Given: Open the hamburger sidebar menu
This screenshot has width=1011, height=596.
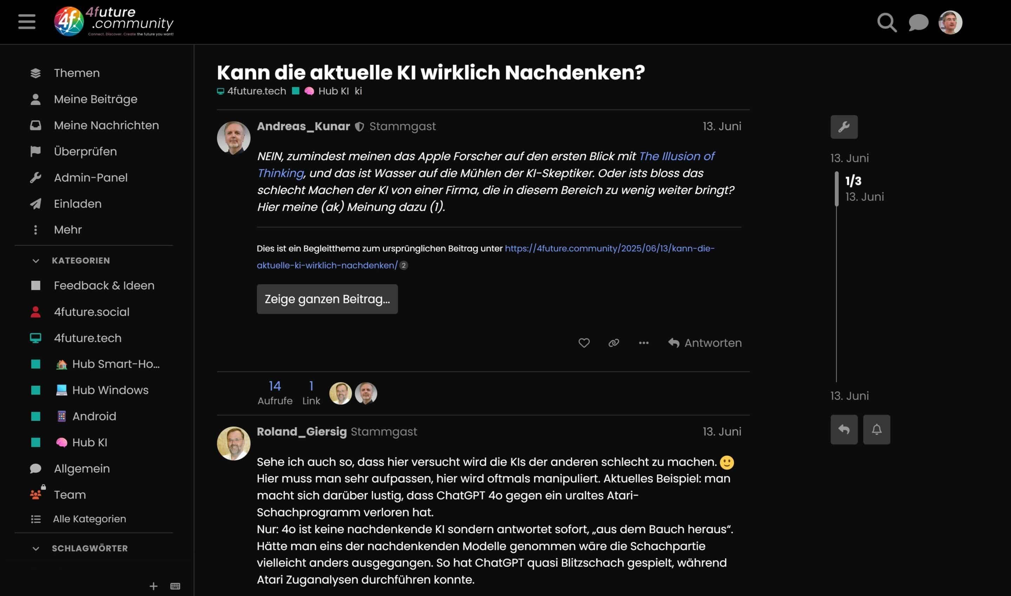Looking at the screenshot, I should coord(27,22).
